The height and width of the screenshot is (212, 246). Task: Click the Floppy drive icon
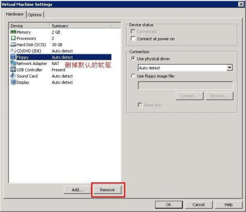(13, 57)
